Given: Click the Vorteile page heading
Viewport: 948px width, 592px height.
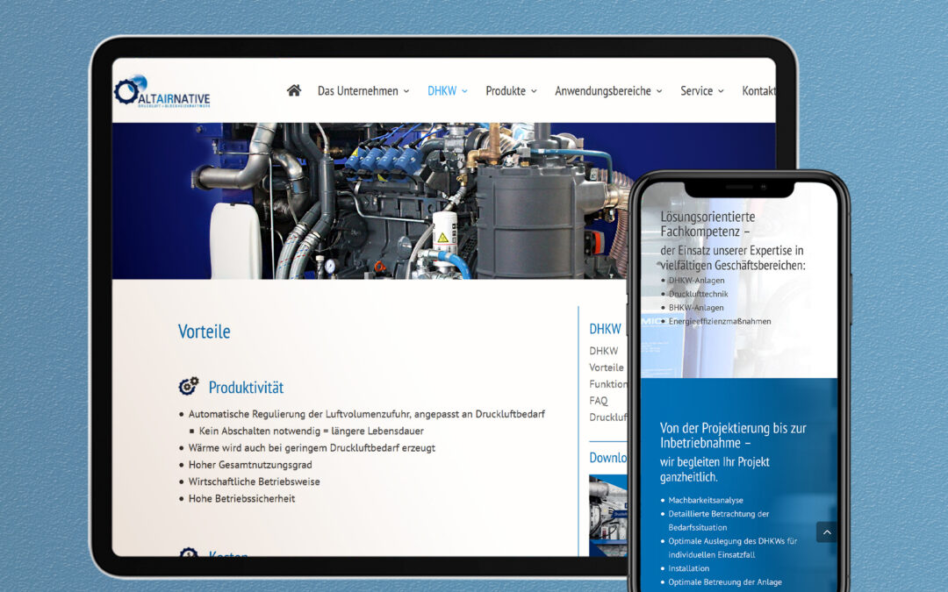Looking at the screenshot, I should tap(204, 331).
